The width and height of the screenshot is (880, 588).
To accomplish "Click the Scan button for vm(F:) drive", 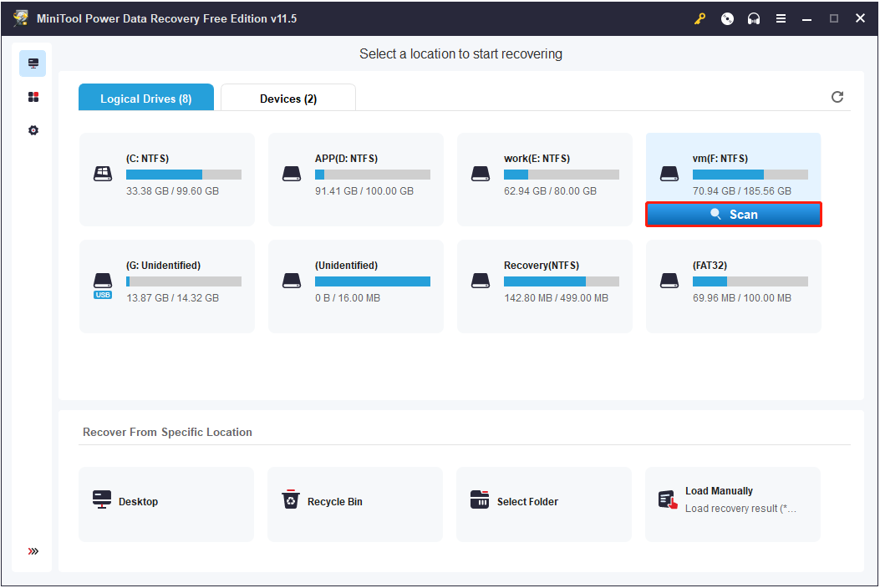I will (734, 215).
